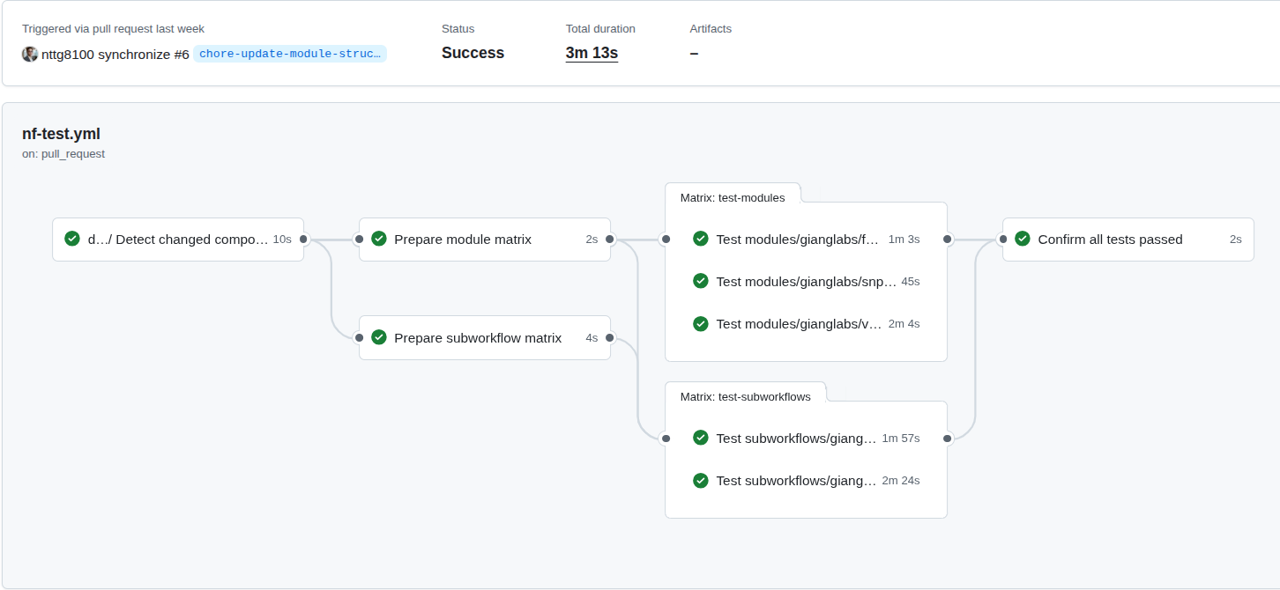
Task: Select Matrix: test-modules tab
Action: click(x=733, y=197)
